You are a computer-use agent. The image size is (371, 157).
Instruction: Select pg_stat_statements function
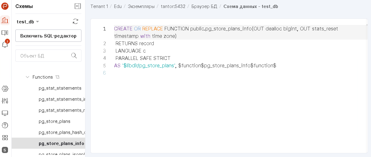(60, 88)
